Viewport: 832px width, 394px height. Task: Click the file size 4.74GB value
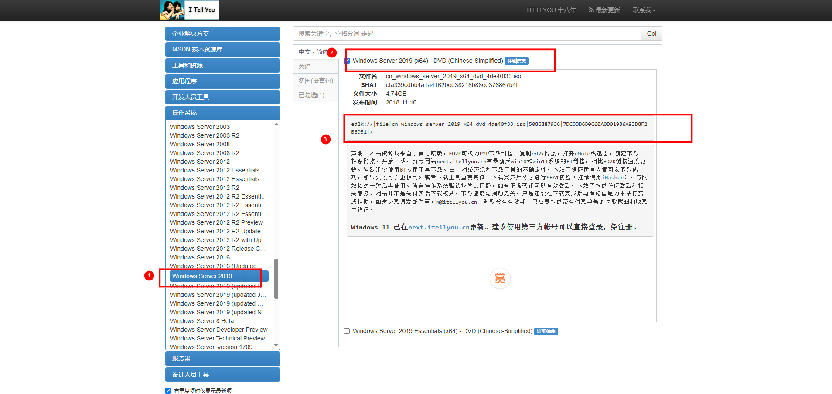coord(396,94)
